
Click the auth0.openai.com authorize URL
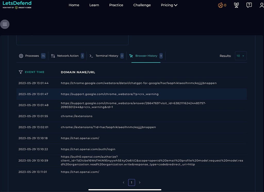click(152, 161)
